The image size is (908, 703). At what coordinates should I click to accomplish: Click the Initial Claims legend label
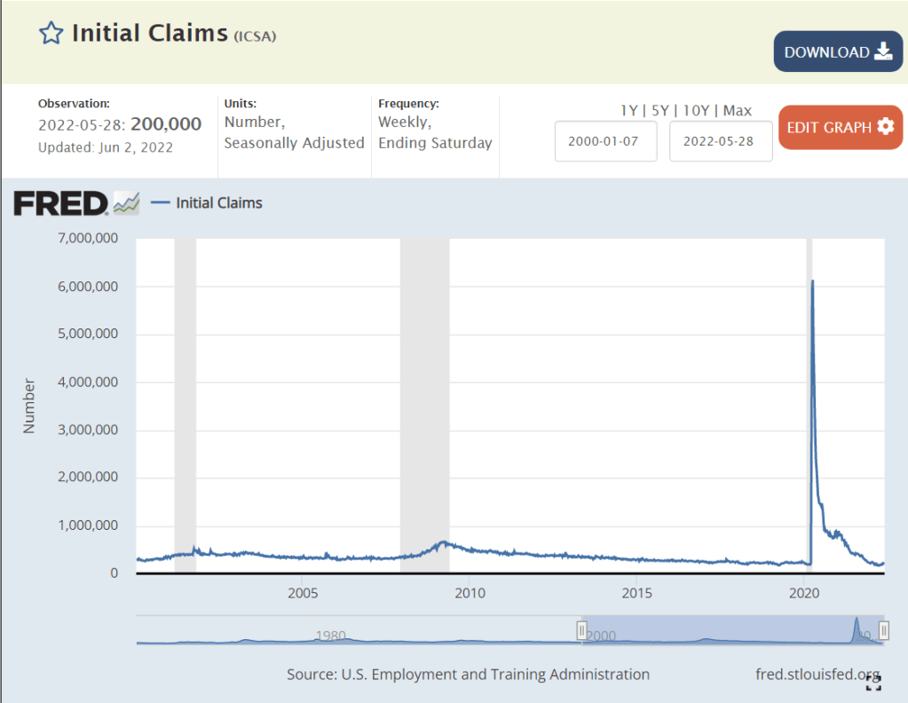(x=219, y=203)
